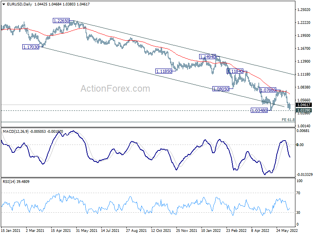Viewport: 313px width, 235px height.
Task: Click the 1.17030 low price label
Action: pyautogui.click(x=30, y=47)
